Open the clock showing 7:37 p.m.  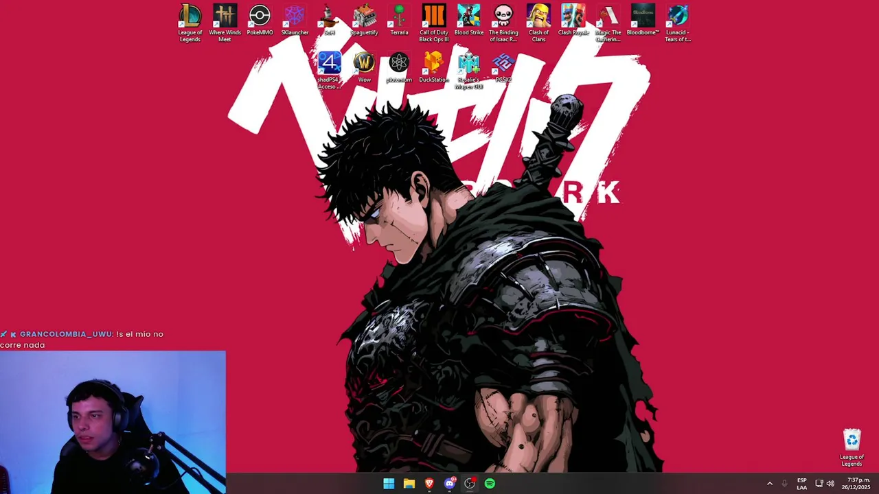(856, 484)
